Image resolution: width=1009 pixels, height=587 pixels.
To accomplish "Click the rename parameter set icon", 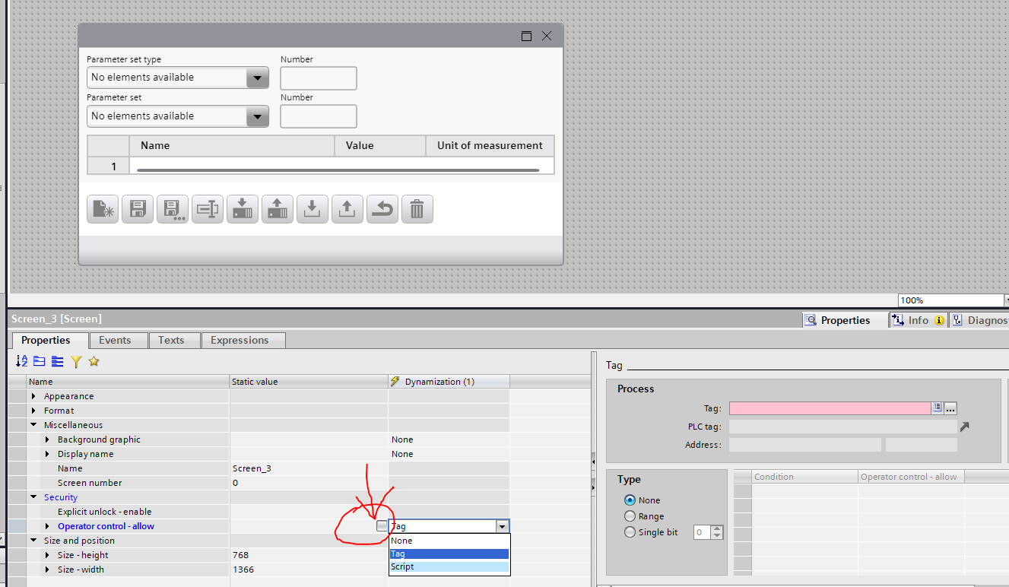I will click(207, 209).
